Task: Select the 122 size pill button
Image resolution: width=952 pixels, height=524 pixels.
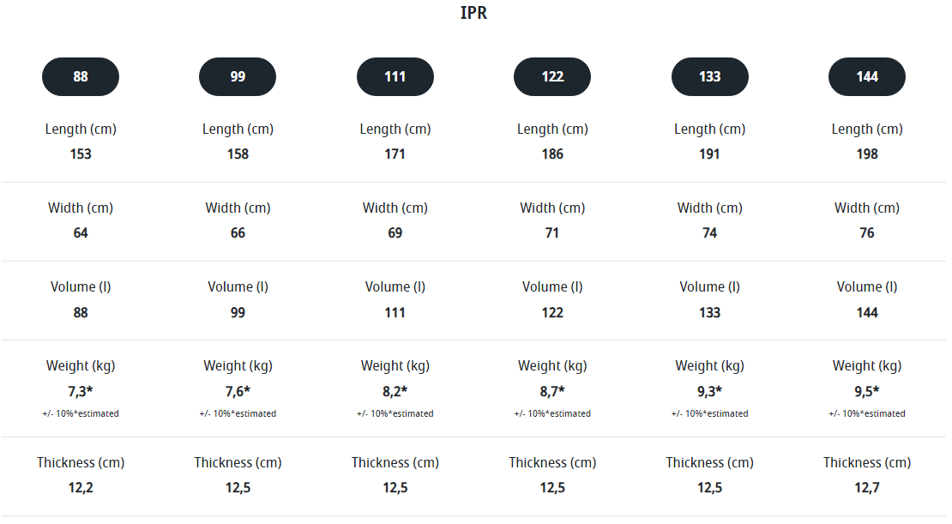Action: 552,76
